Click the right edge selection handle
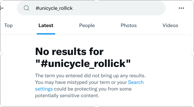Image resolution: width=194 pixels, height=107 pixels. click(193, 54)
